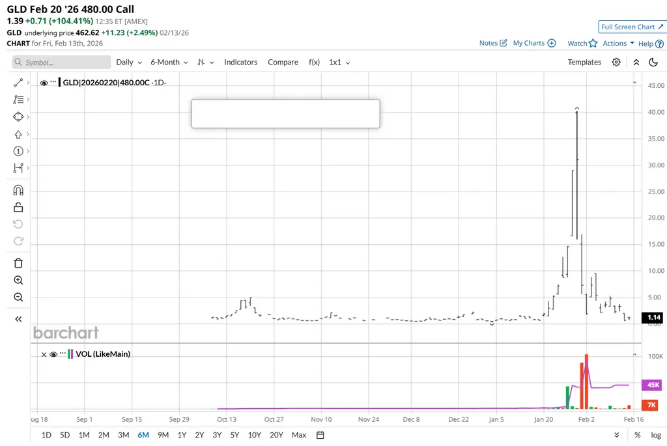
Task: Open the Templates button
Action: click(584, 63)
